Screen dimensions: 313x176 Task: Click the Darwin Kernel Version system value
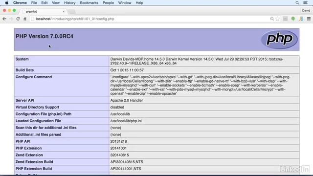[197, 61]
